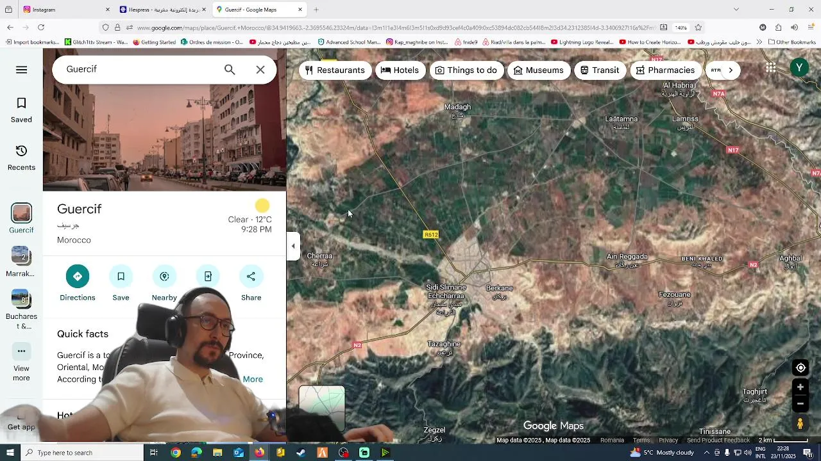List all tabs dropdown arrow
The image size is (821, 461).
pyautogui.click(x=736, y=10)
